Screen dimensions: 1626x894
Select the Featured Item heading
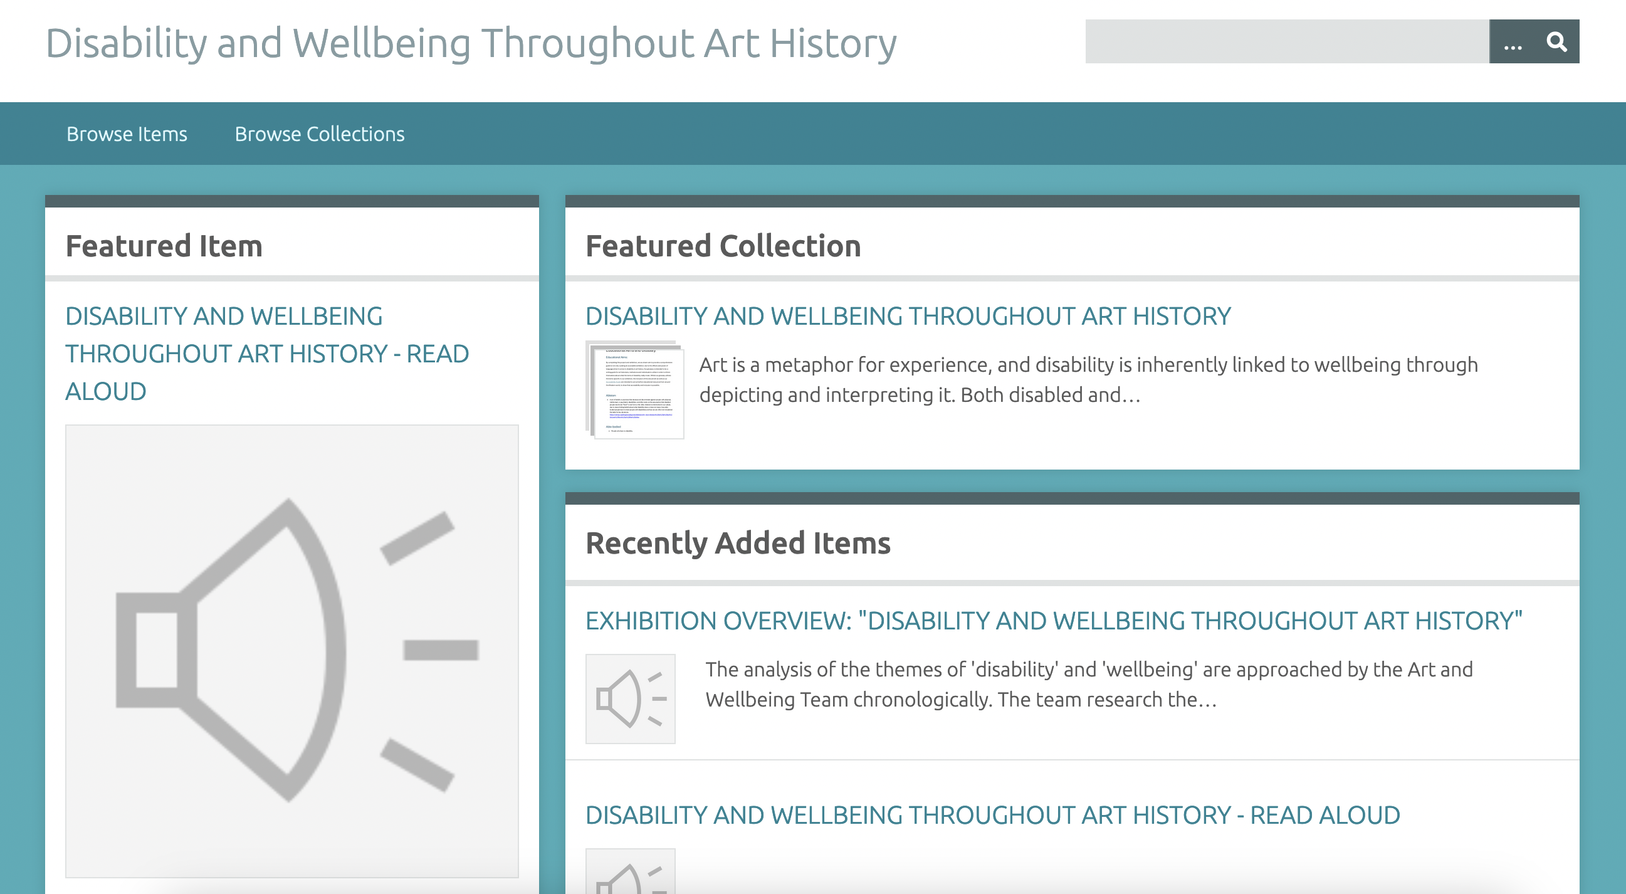[x=165, y=246]
